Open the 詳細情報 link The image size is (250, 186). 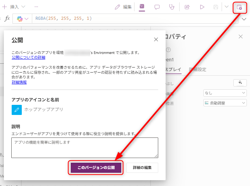point(19,82)
